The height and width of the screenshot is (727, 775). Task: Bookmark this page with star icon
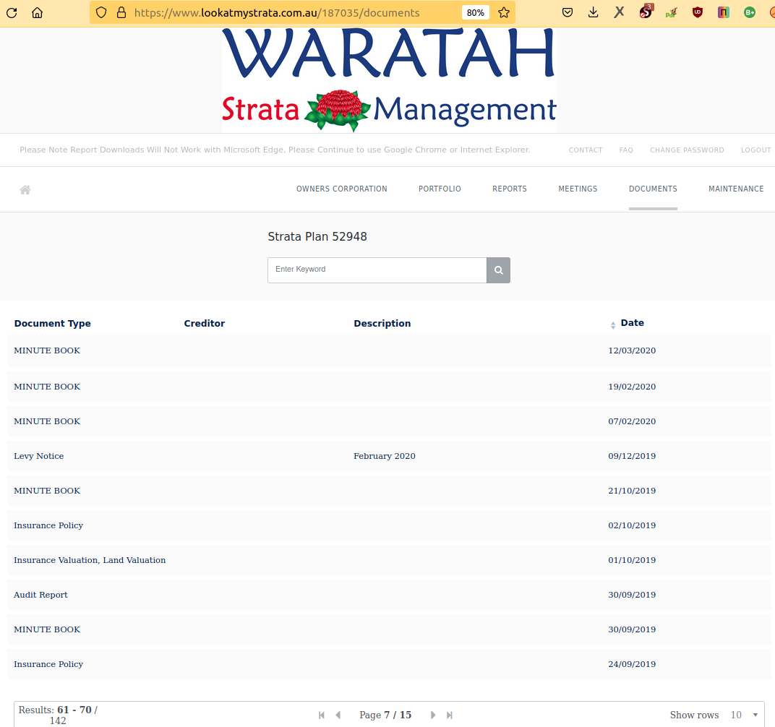pos(504,12)
